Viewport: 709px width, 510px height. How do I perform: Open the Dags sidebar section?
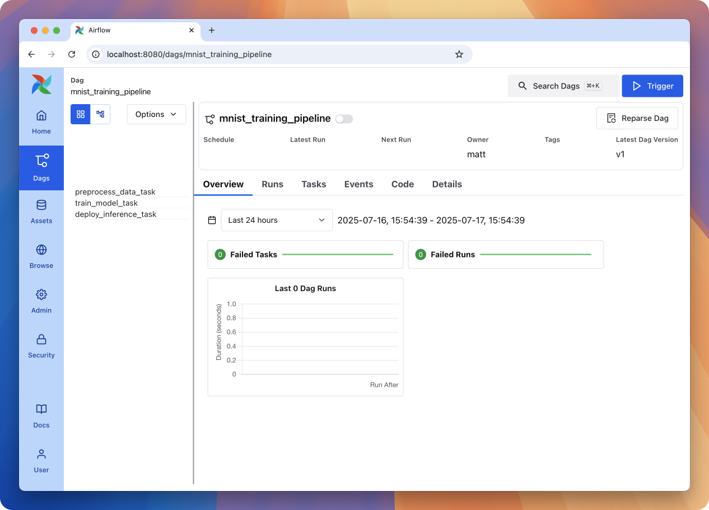coord(41,168)
